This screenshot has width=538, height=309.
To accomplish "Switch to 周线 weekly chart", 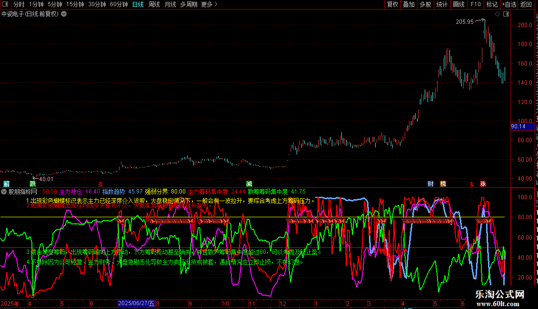I will tap(154, 4).
